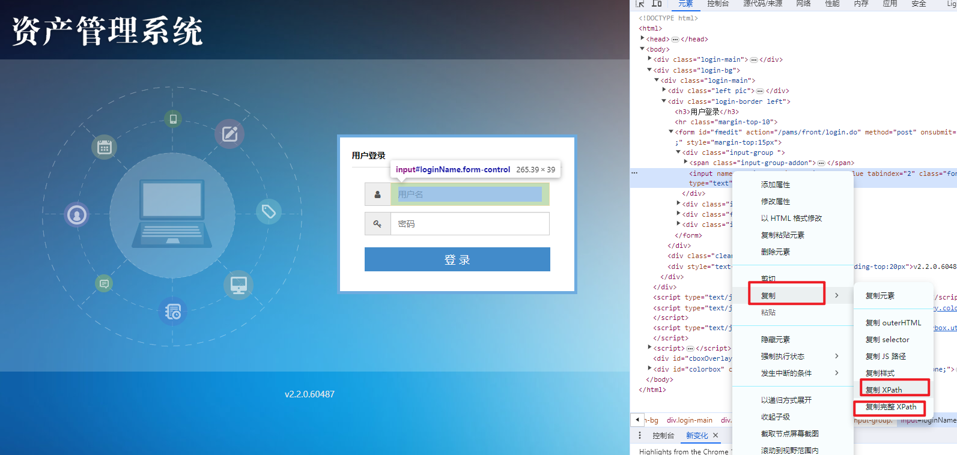Select 复制 selector in the submenu
This screenshot has width=957, height=455.
pyautogui.click(x=893, y=340)
